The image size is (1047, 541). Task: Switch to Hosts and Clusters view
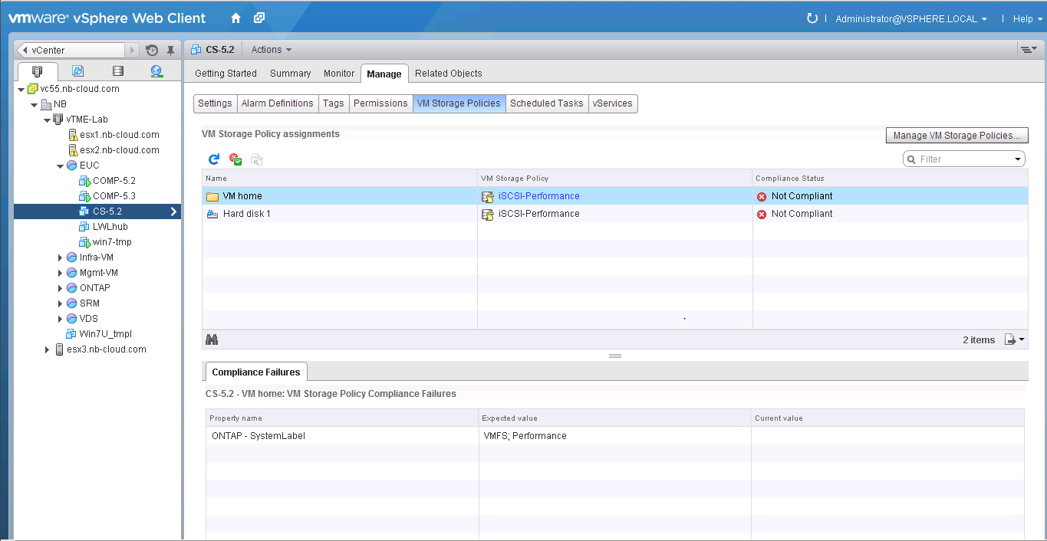[x=38, y=71]
